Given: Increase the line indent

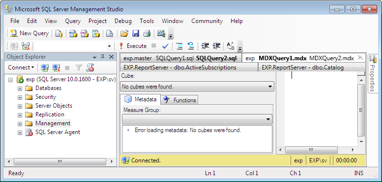Looking at the screenshot, I should pyautogui.click(x=217, y=46).
